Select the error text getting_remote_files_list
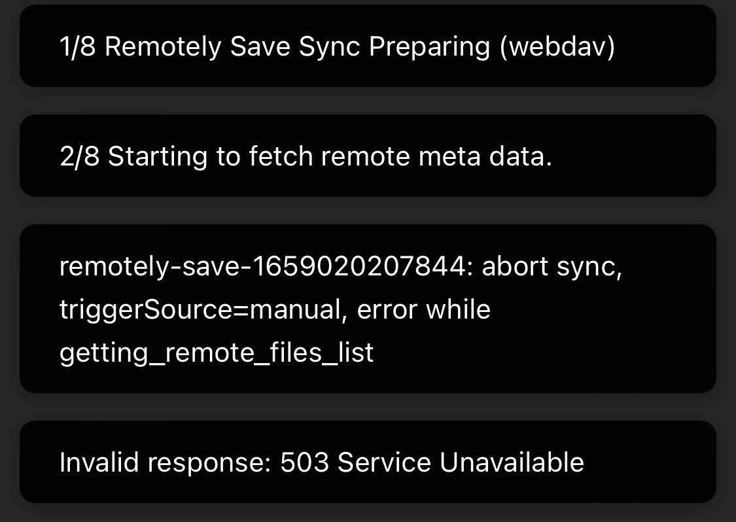Screen dimensions: 736x522 [216, 352]
